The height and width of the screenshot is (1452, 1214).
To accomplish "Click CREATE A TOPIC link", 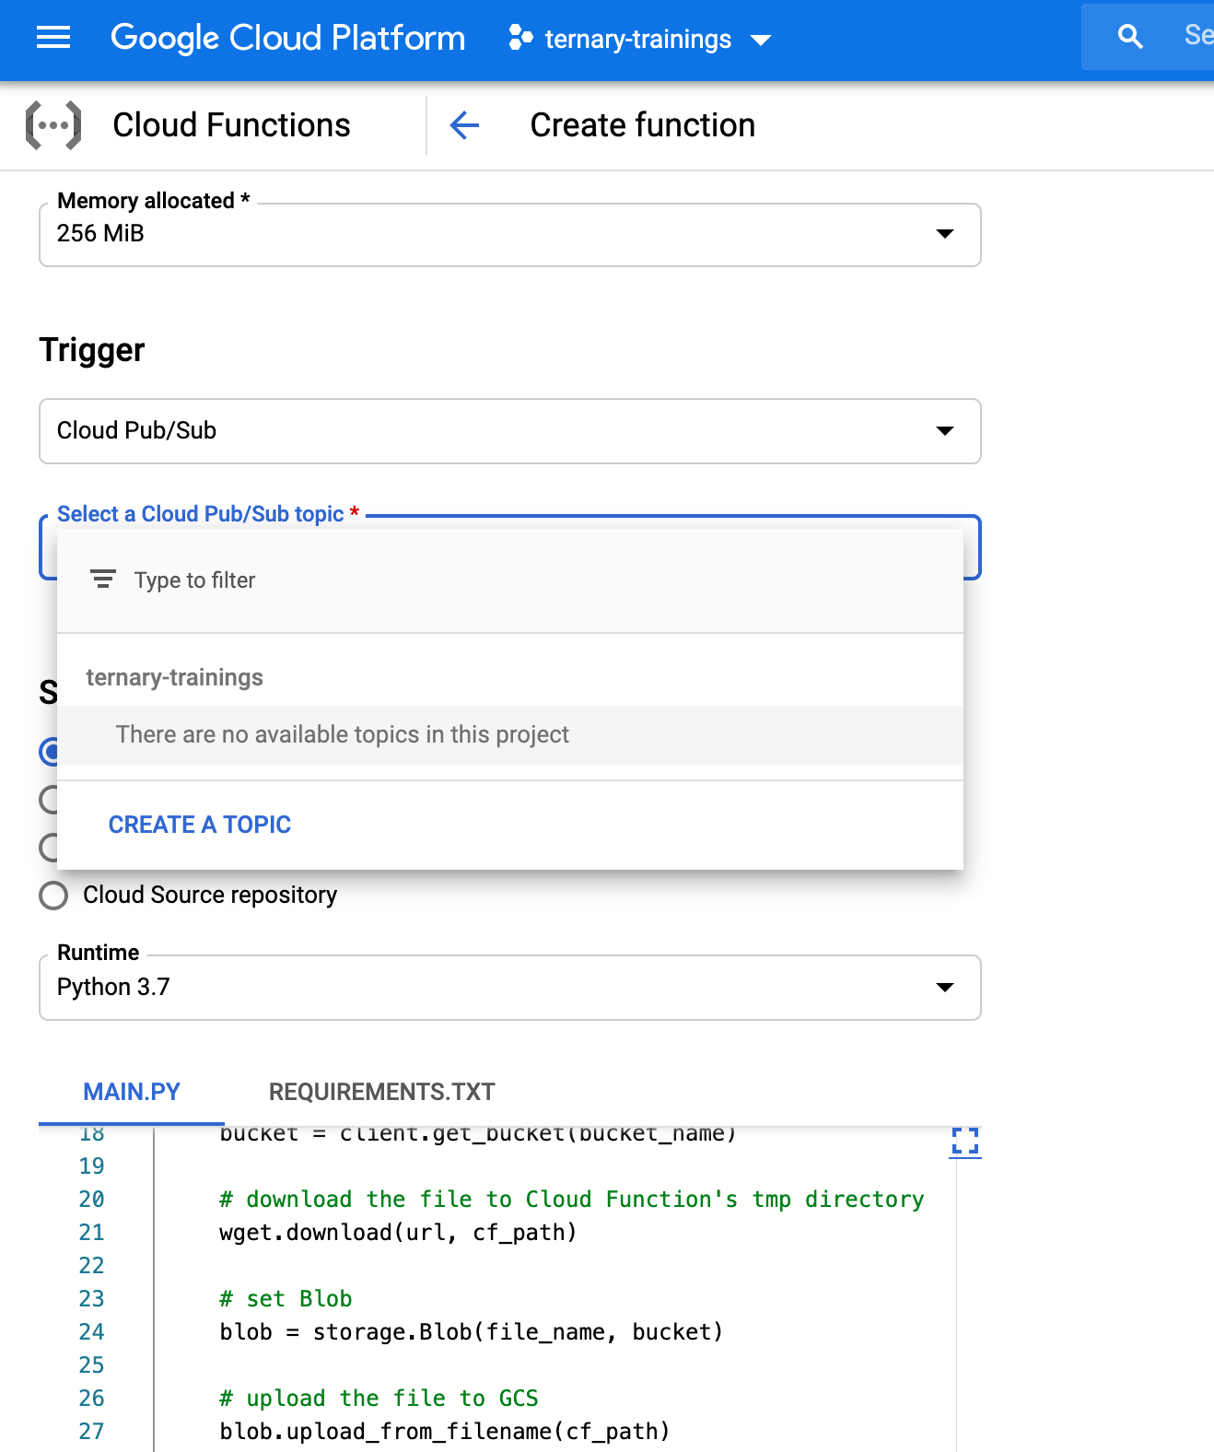I will [200, 825].
